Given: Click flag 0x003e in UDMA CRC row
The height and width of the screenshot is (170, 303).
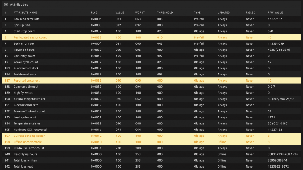Looking at the screenshot, I should [x=96, y=148].
